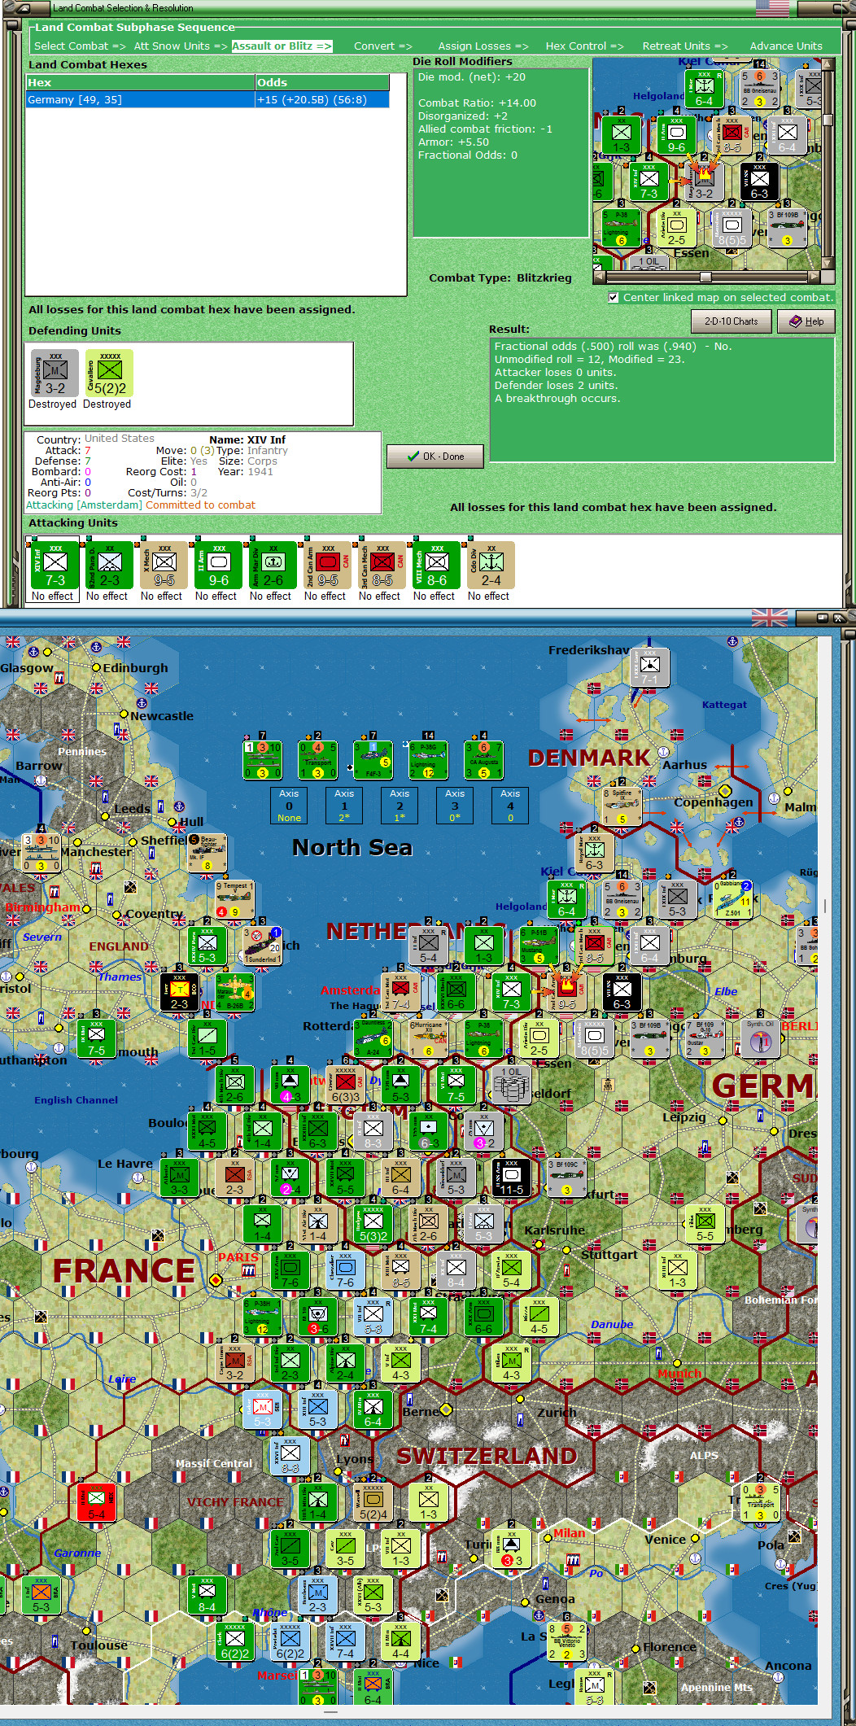The image size is (856, 1726).
Task: Click Sunderland flying boat counter in England
Action: click(263, 945)
